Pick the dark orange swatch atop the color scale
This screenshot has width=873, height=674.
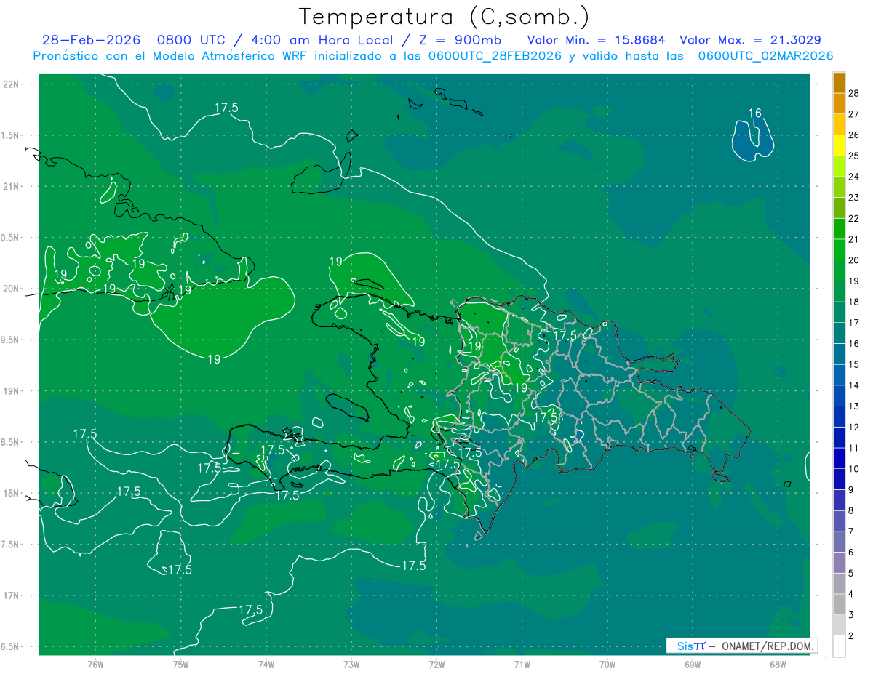[839, 83]
